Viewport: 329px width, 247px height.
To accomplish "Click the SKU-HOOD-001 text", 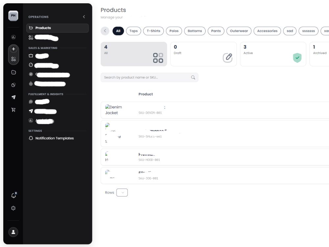I will (x=149, y=160).
